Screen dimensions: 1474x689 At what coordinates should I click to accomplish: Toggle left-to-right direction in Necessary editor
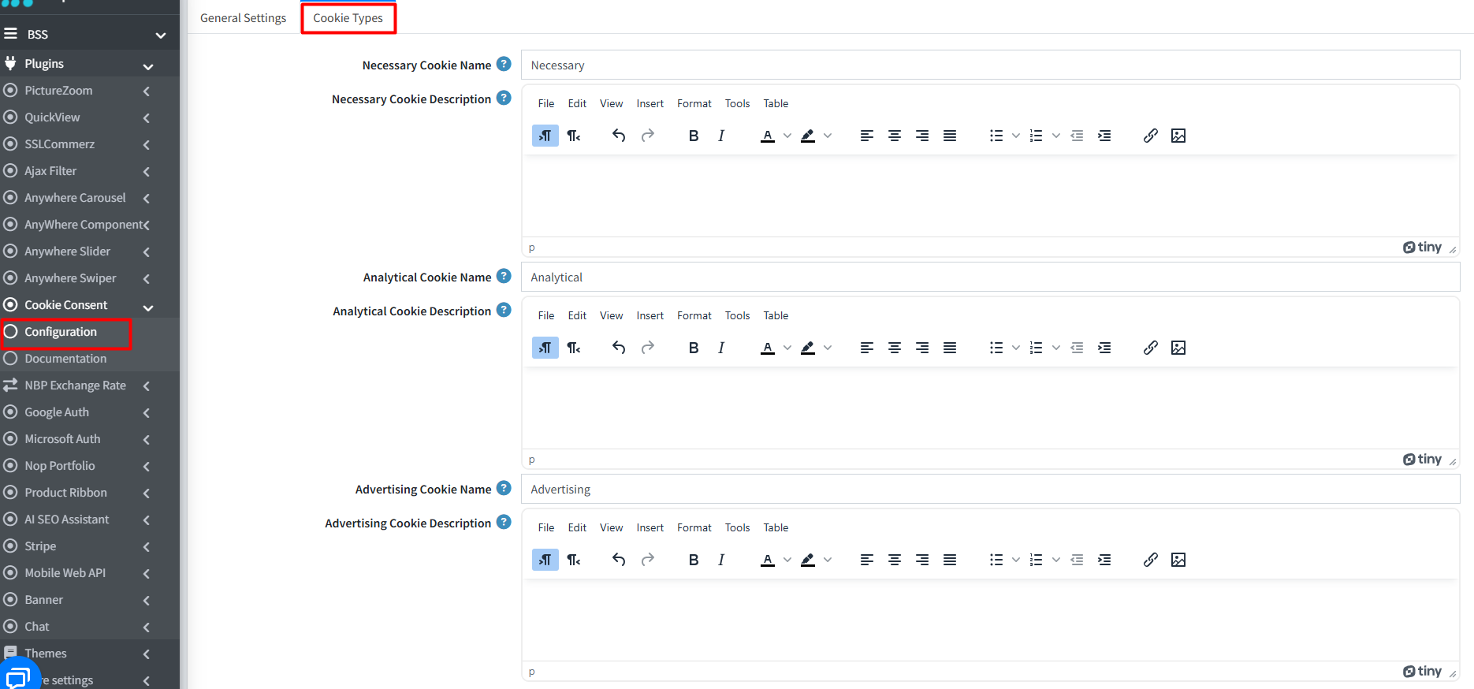point(545,136)
